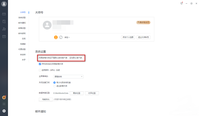This screenshot has width=199, height=116.
Task: Go to 邮件读写 in settings navigation
Action: [x=22, y=33]
